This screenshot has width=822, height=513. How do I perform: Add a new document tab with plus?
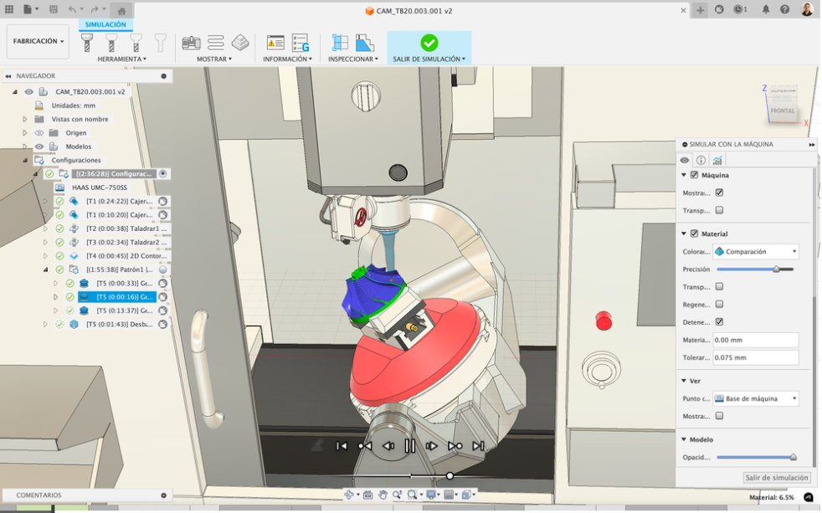(700, 10)
